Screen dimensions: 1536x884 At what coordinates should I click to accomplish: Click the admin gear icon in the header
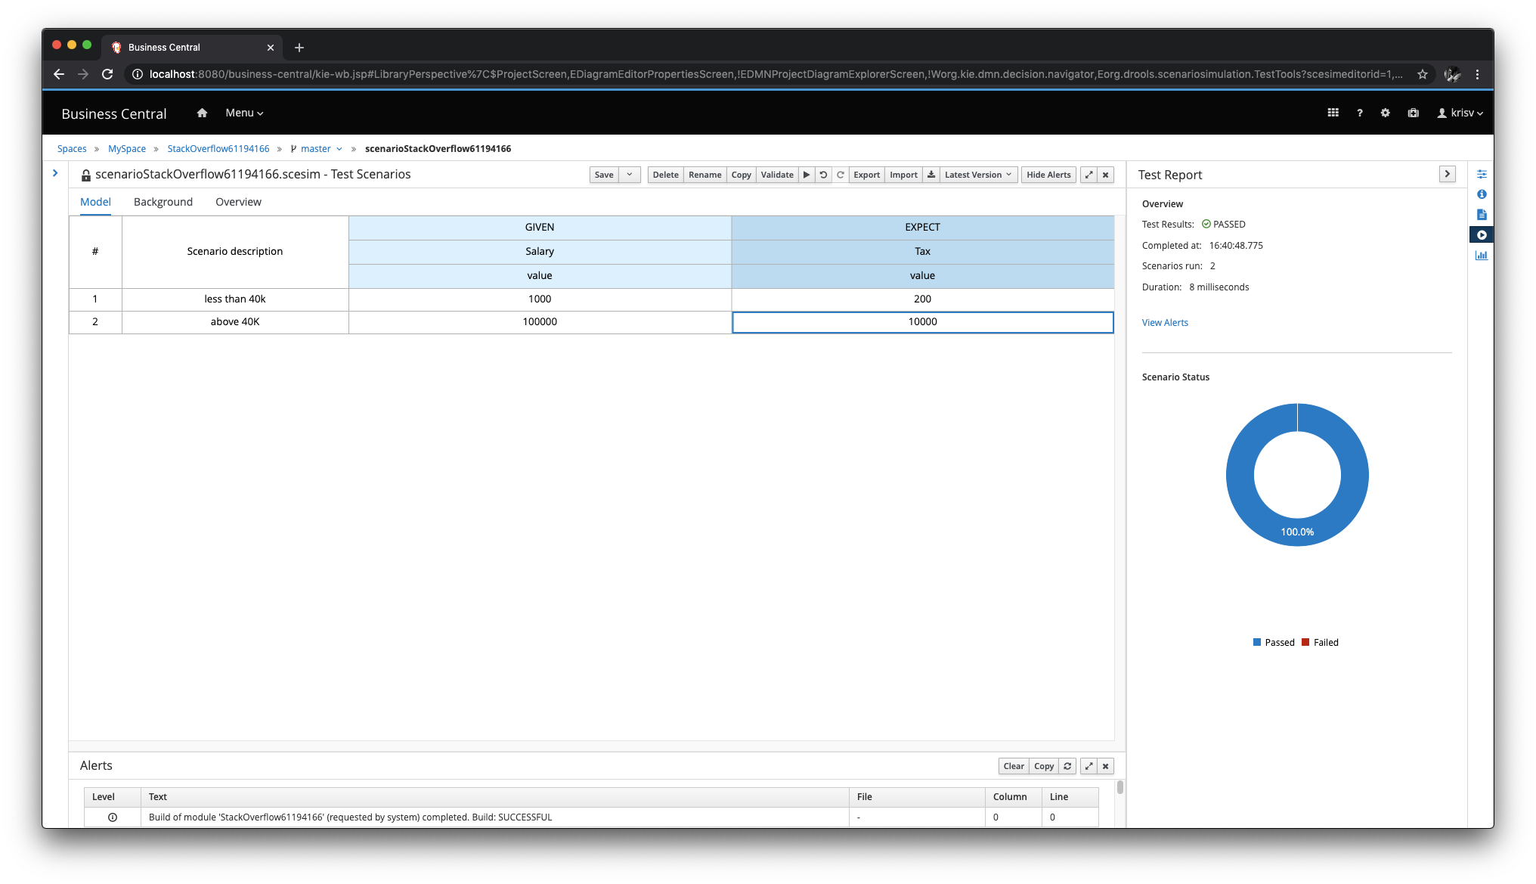coord(1385,113)
